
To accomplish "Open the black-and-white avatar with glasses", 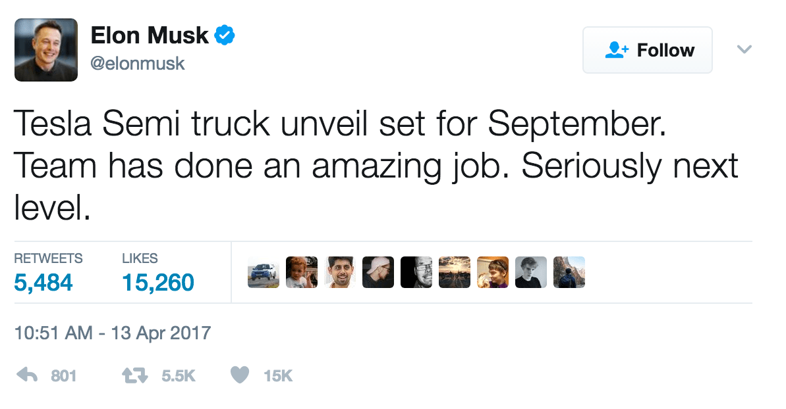I will tap(416, 272).
